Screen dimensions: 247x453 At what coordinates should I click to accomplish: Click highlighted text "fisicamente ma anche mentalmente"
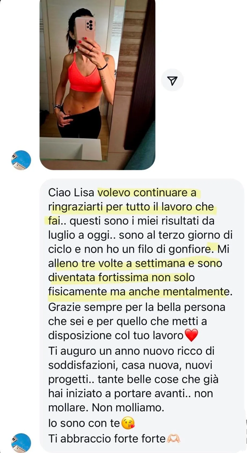click(x=139, y=292)
